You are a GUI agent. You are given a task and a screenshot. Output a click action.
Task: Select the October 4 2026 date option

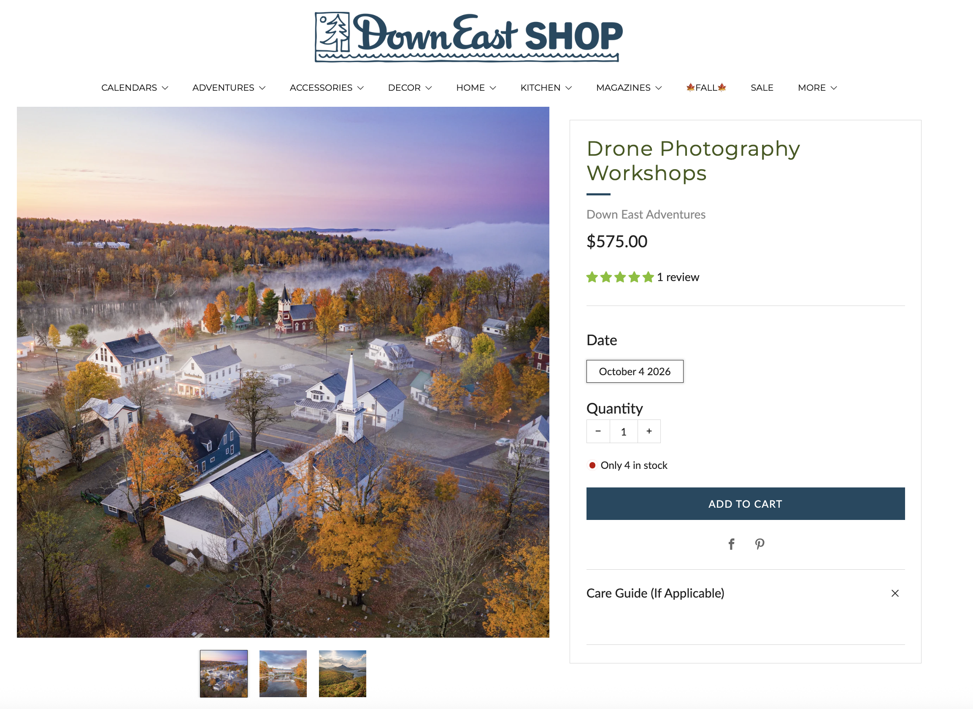click(635, 371)
